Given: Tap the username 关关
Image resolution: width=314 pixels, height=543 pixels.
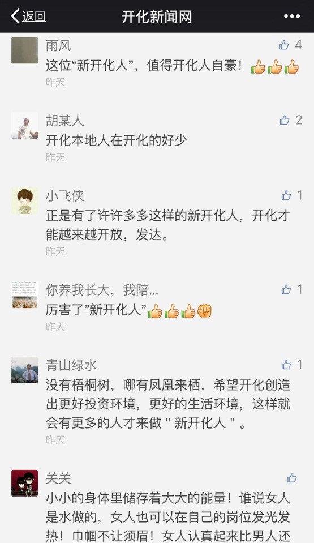Looking at the screenshot, I should [58, 478].
